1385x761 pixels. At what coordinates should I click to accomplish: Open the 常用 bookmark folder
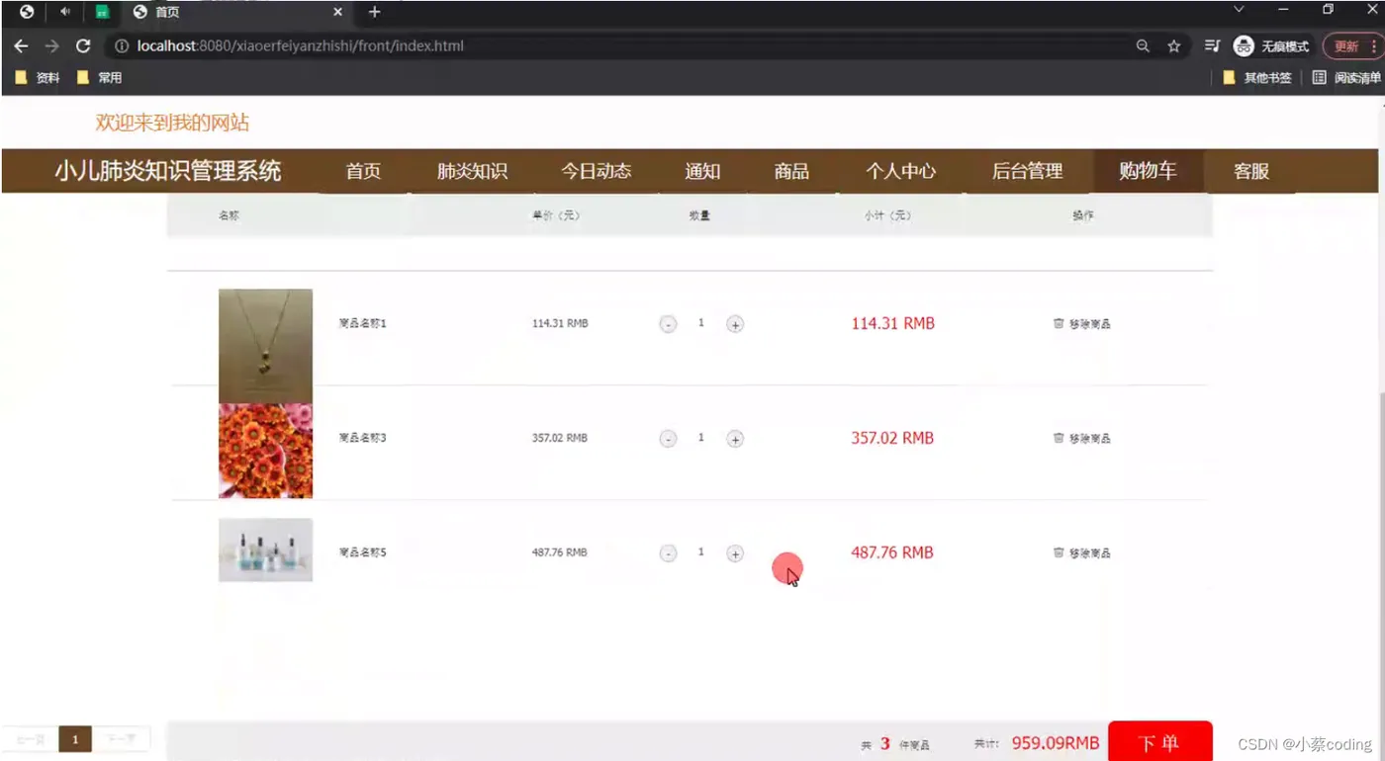[99, 78]
